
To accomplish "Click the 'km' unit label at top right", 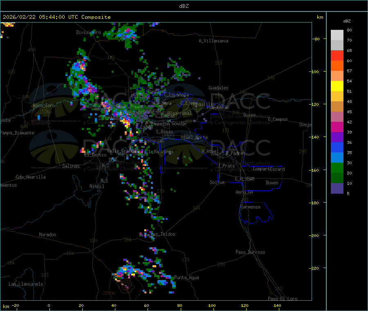I will coord(320,17).
